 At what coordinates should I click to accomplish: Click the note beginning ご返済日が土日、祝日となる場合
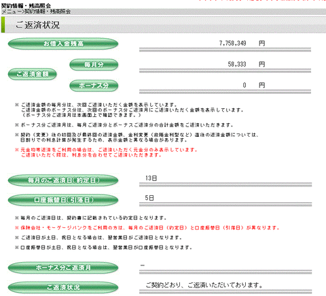tap(98, 237)
